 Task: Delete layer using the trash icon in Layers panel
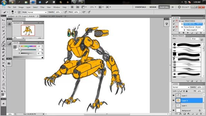[x=201, y=114]
